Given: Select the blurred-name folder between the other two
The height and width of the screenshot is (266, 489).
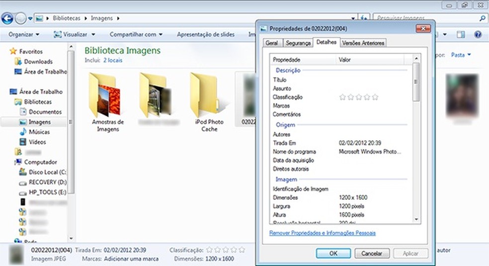Looking at the screenshot, I should pos(158,100).
